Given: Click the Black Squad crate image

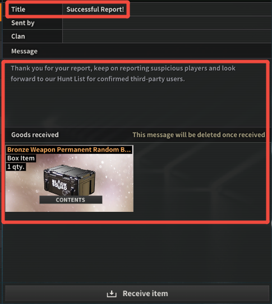Looking at the screenshot, I should click(70, 180).
